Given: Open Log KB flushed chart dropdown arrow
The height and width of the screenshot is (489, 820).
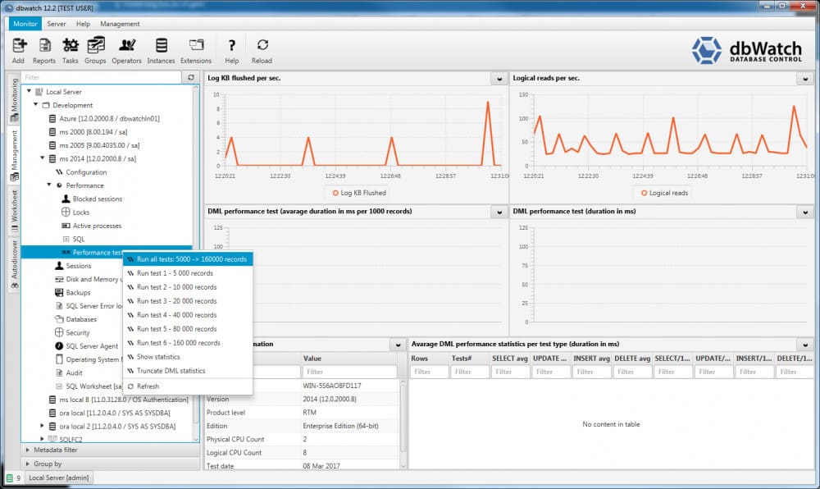Looking at the screenshot, I should (x=499, y=79).
